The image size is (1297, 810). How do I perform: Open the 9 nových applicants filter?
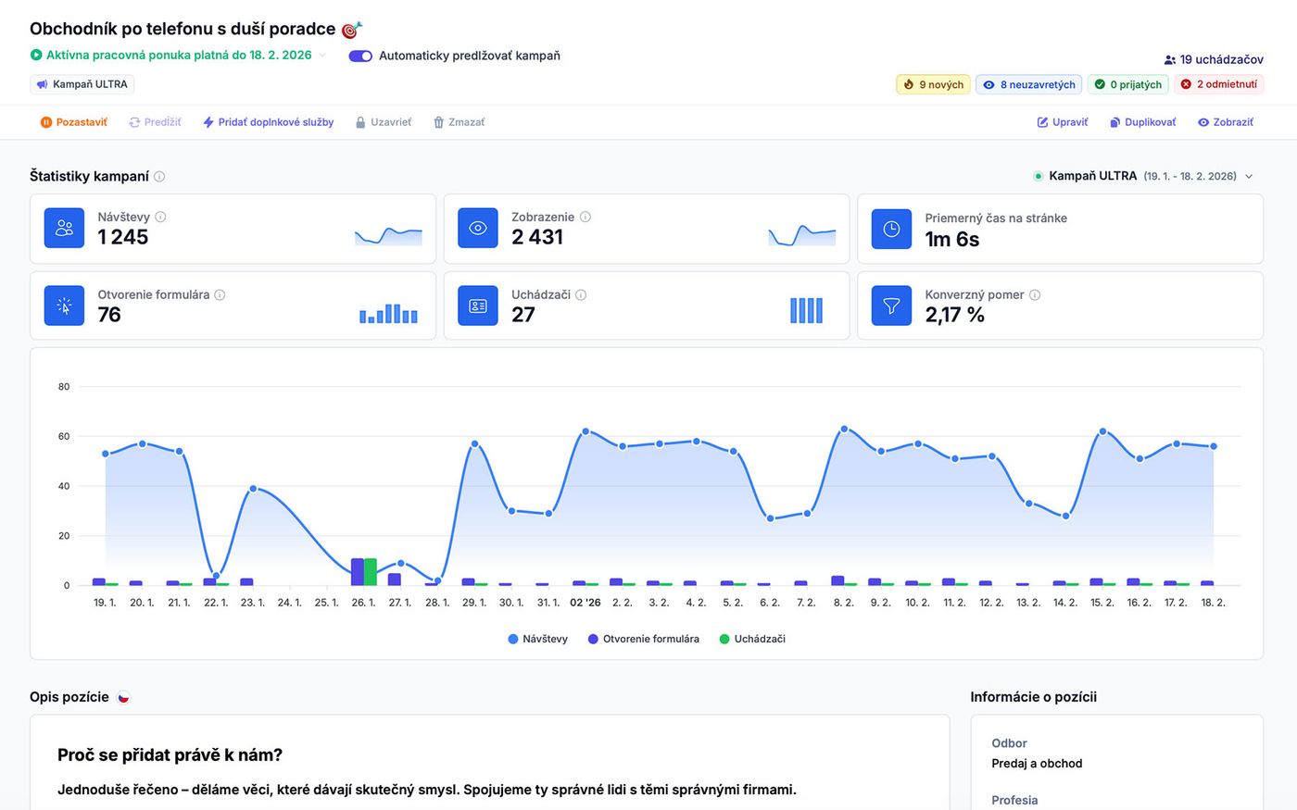coord(933,84)
